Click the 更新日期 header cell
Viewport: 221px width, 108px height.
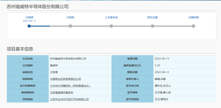(132, 72)
